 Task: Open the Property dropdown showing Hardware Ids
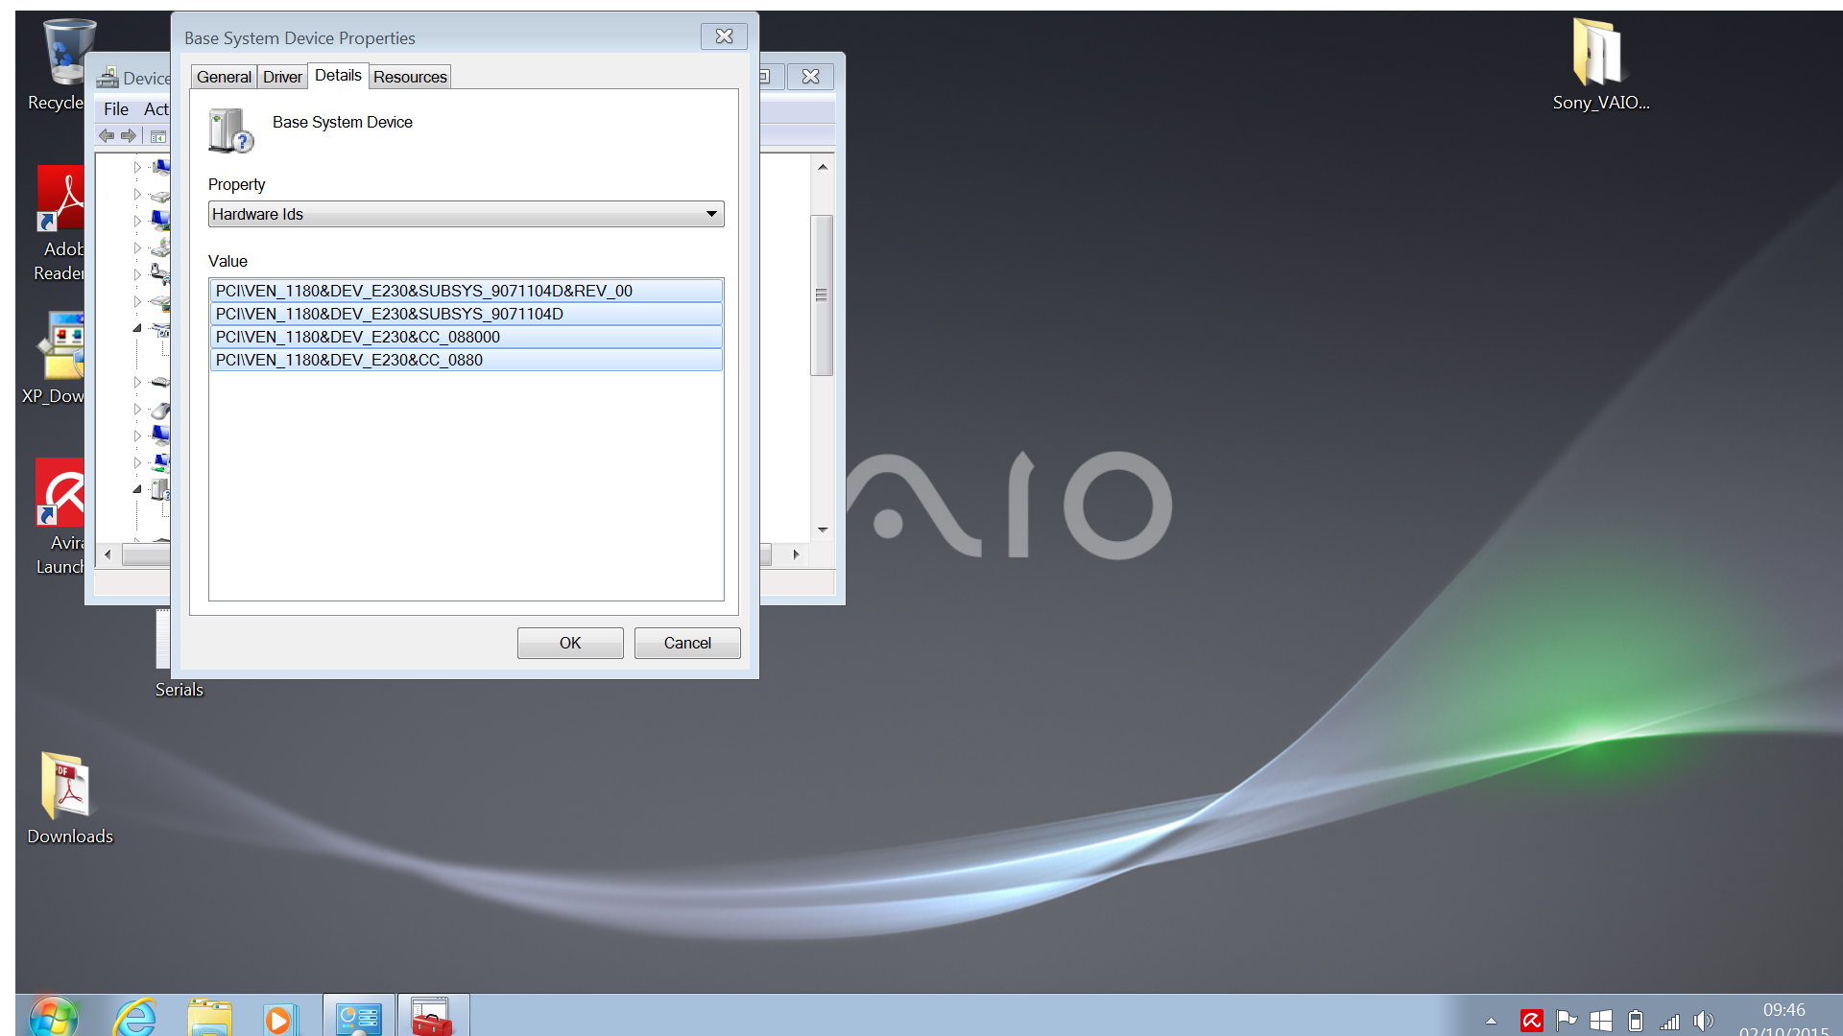(x=466, y=214)
